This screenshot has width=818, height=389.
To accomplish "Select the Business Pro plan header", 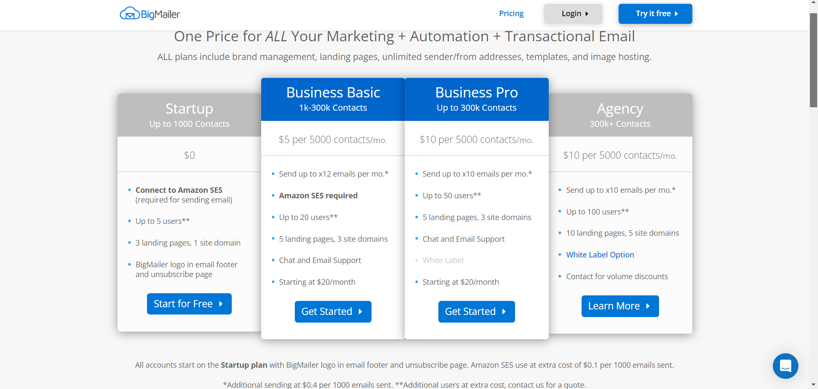I will click(x=477, y=99).
